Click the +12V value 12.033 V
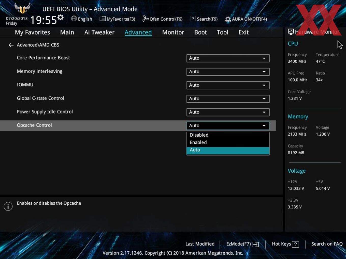The width and height of the screenshot is (346, 259). click(x=296, y=188)
